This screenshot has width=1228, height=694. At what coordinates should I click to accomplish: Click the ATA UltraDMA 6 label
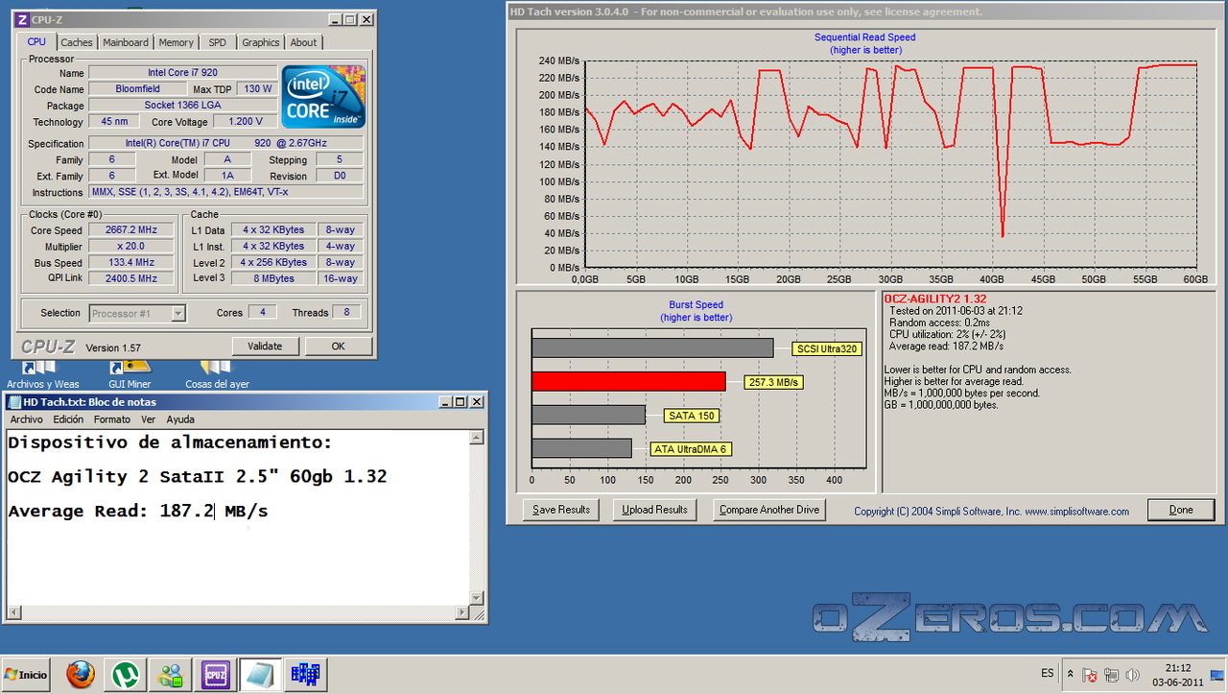tap(691, 449)
